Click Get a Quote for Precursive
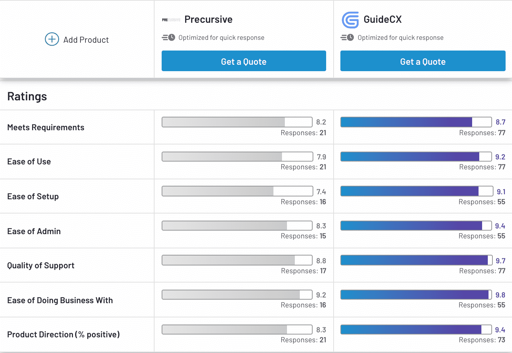The image size is (512, 353). click(244, 61)
